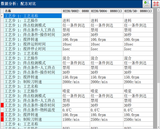Click 10sec cell under 0220/50- 0880(1)

pyautogui.click(x=138, y=44)
